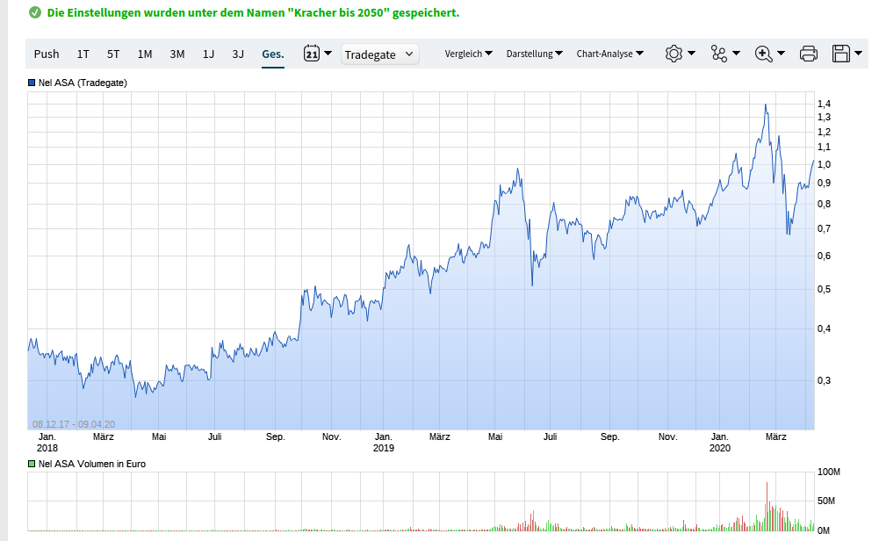879x541 pixels.
Task: Select the 3J time range
Action: point(238,54)
